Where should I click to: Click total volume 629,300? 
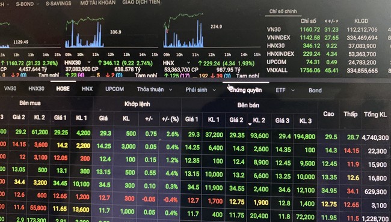pos(375,191)
